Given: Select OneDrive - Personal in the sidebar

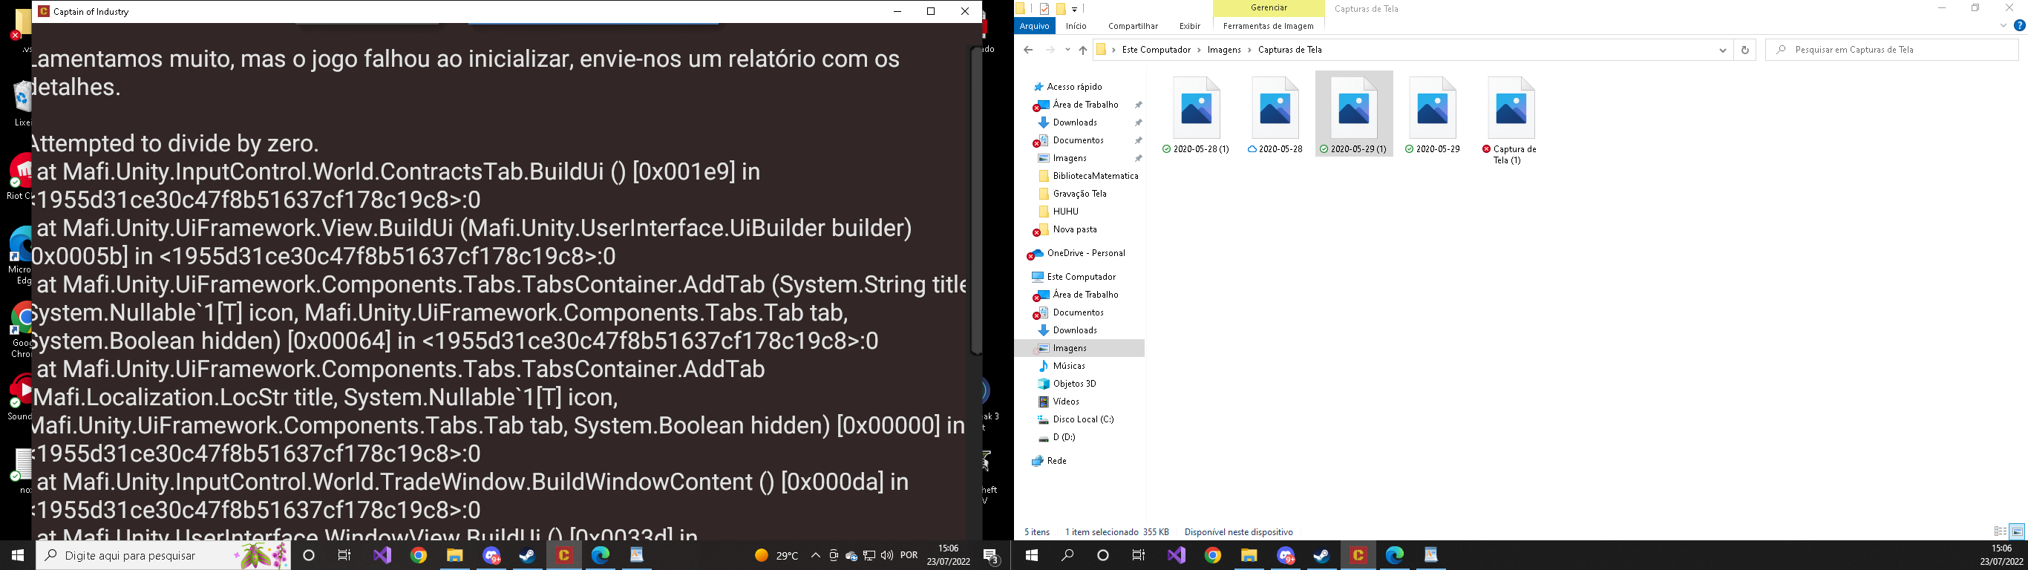Looking at the screenshot, I should click(1086, 253).
